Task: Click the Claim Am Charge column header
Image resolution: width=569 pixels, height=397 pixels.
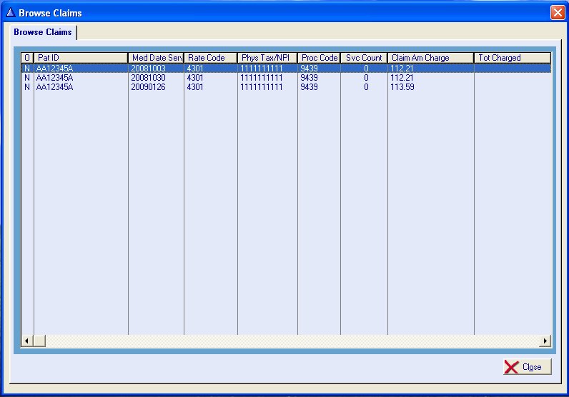Action: [x=431, y=58]
